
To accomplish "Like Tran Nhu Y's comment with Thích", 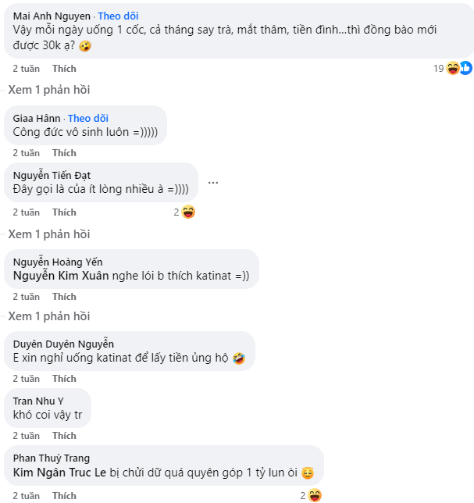I will [64, 436].
